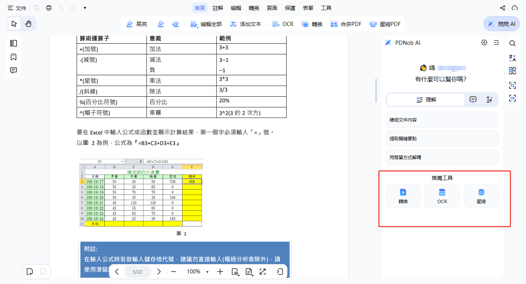
Task: Go to the 頁面 tab
Action: (x=272, y=8)
